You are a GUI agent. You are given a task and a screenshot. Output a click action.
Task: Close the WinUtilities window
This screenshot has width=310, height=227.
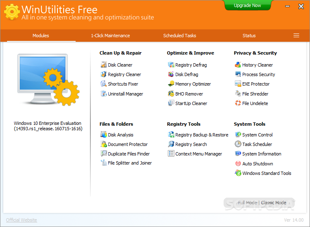coord(301,6)
